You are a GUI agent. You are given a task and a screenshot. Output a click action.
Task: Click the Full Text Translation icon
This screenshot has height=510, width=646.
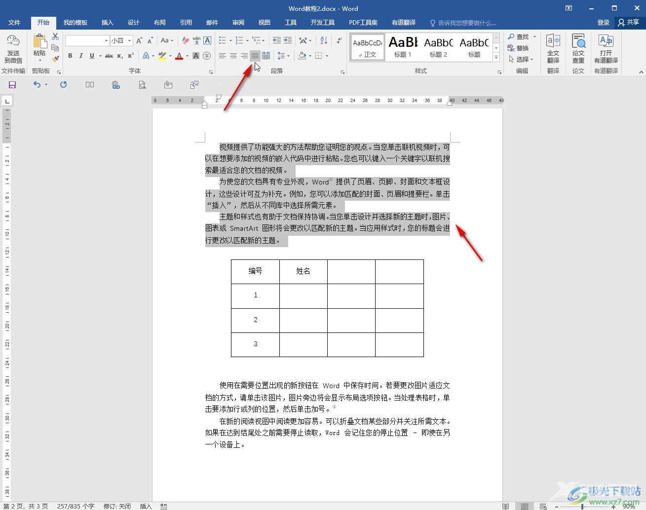[x=553, y=49]
